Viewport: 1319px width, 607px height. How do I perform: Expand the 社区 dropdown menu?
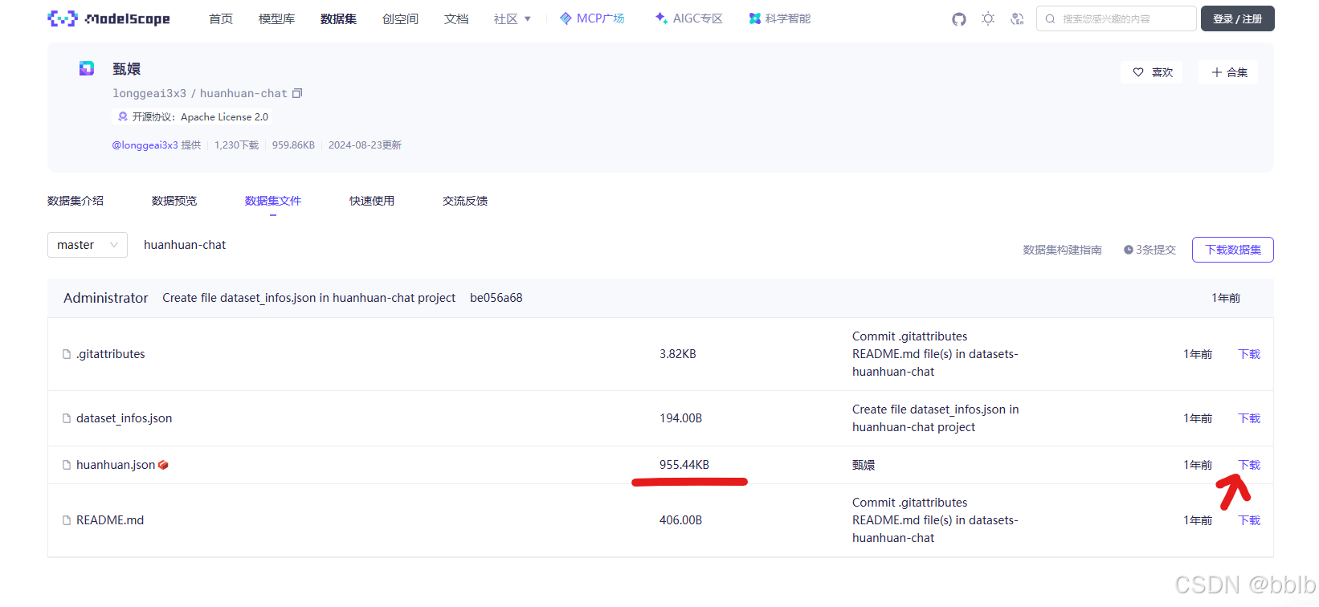(512, 18)
